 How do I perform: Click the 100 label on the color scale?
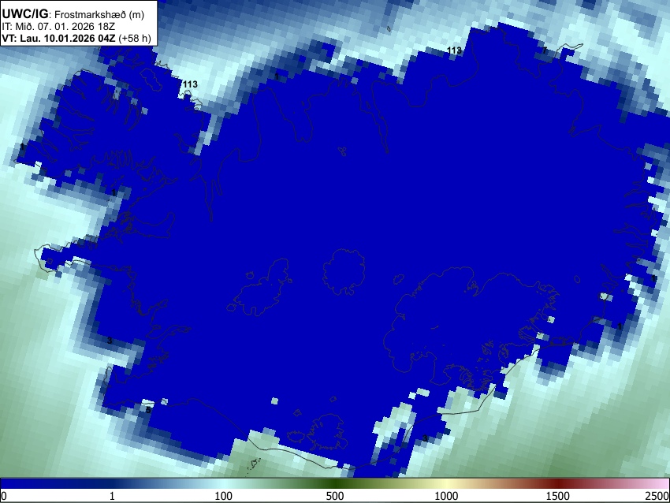coord(224,496)
